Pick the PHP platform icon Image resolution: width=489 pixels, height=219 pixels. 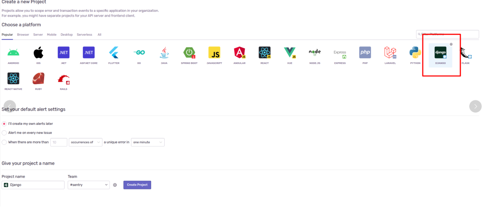[x=365, y=52]
